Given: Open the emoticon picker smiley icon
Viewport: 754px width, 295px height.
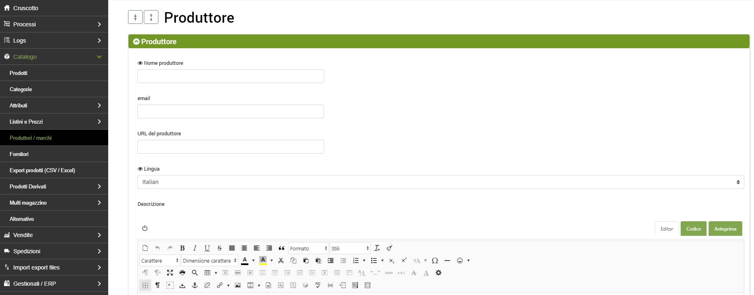Looking at the screenshot, I should [460, 261].
